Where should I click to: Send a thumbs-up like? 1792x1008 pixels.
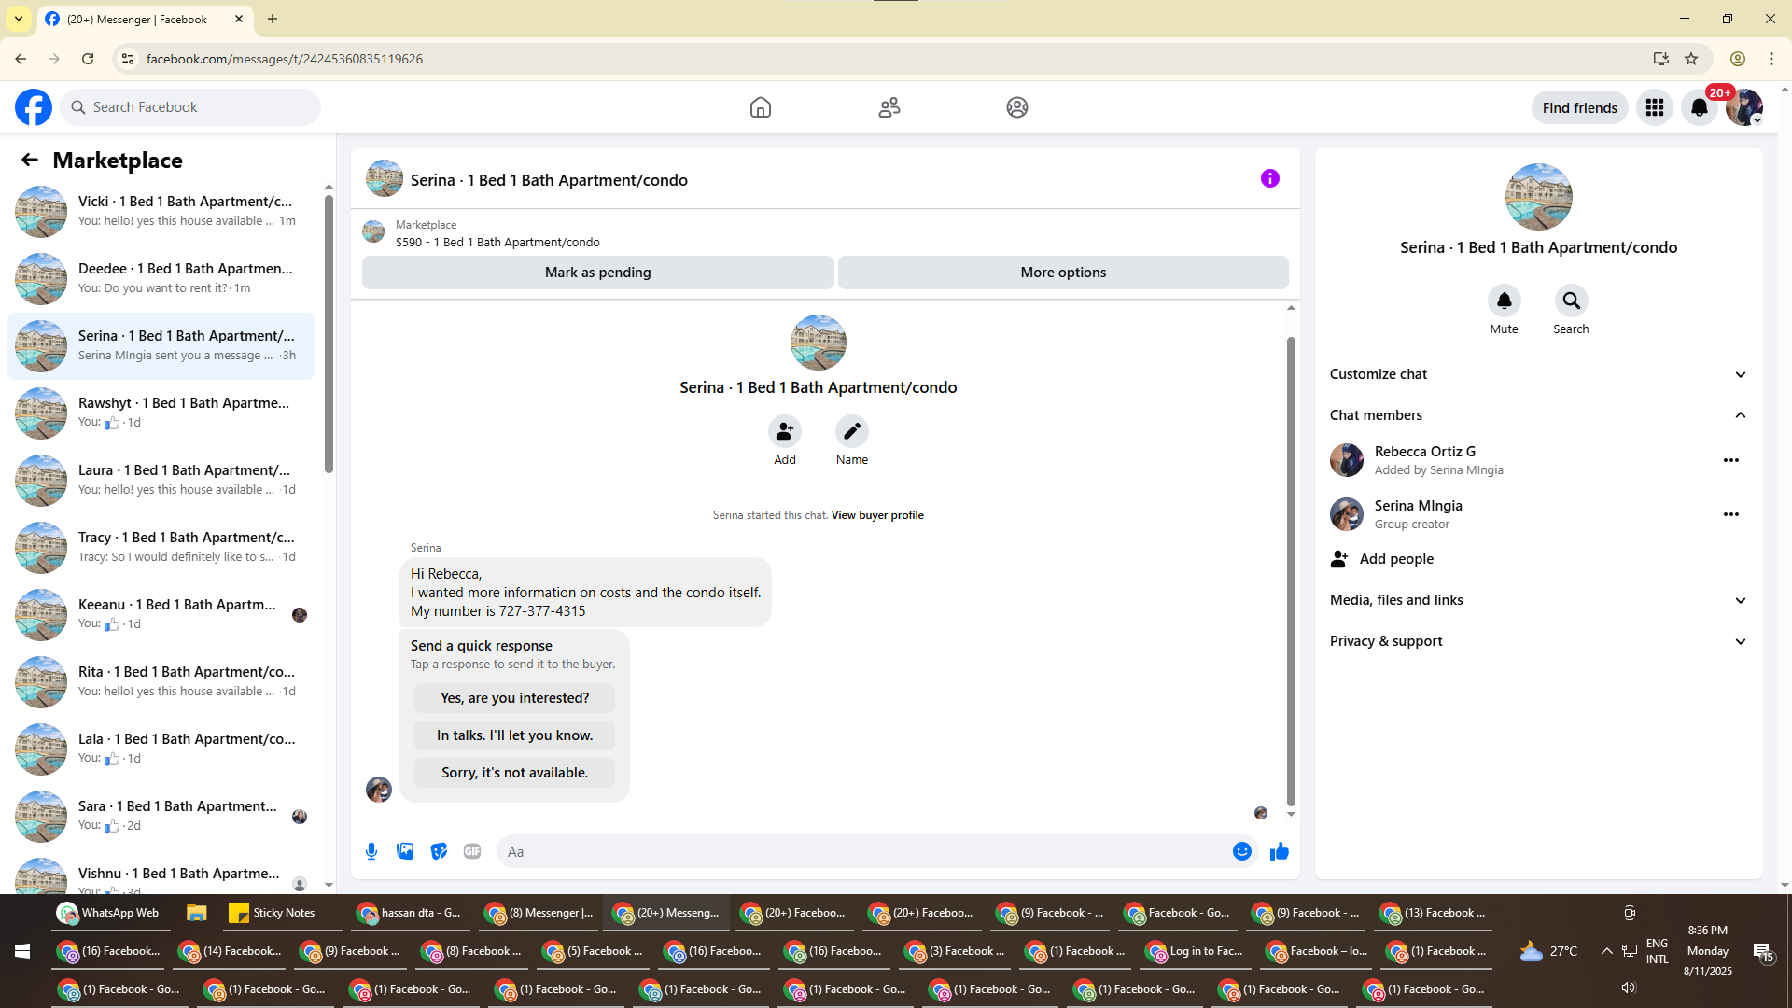click(x=1279, y=851)
